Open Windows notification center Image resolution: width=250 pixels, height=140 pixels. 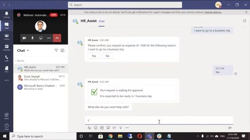pos(243,136)
